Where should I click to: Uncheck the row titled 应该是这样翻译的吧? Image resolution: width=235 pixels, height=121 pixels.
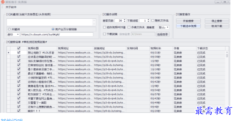click(x=19, y=57)
